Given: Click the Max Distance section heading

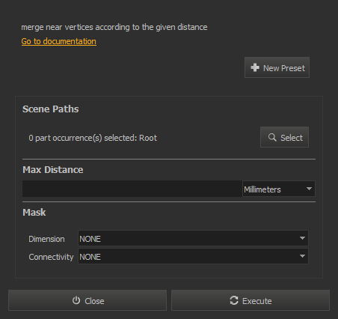Looking at the screenshot, I should (x=53, y=170).
